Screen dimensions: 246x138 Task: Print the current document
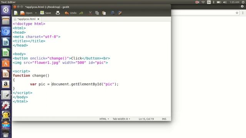pyautogui.click(x=58, y=13)
